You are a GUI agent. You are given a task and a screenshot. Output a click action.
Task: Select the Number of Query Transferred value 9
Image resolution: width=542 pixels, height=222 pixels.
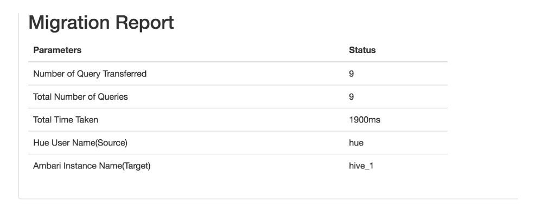click(352, 74)
